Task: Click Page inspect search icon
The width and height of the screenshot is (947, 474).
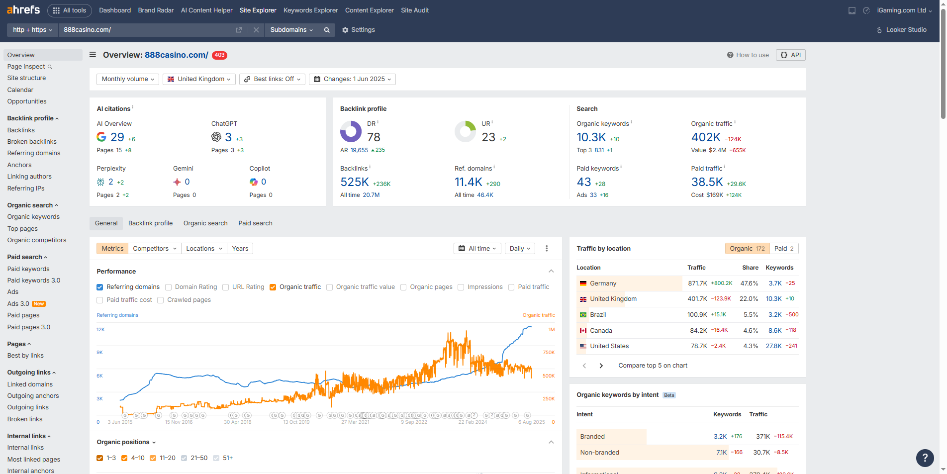Action: coord(50,67)
